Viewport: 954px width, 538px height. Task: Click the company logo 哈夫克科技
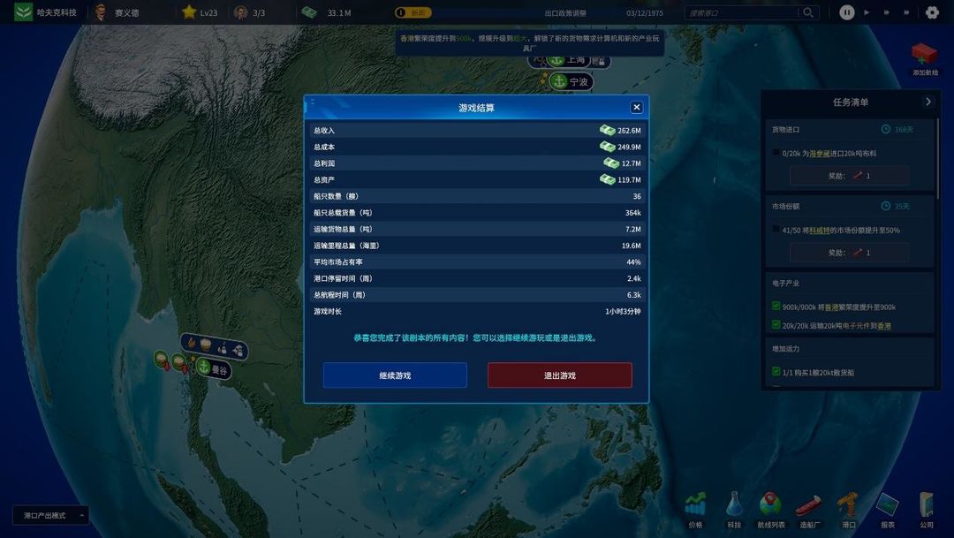23,12
